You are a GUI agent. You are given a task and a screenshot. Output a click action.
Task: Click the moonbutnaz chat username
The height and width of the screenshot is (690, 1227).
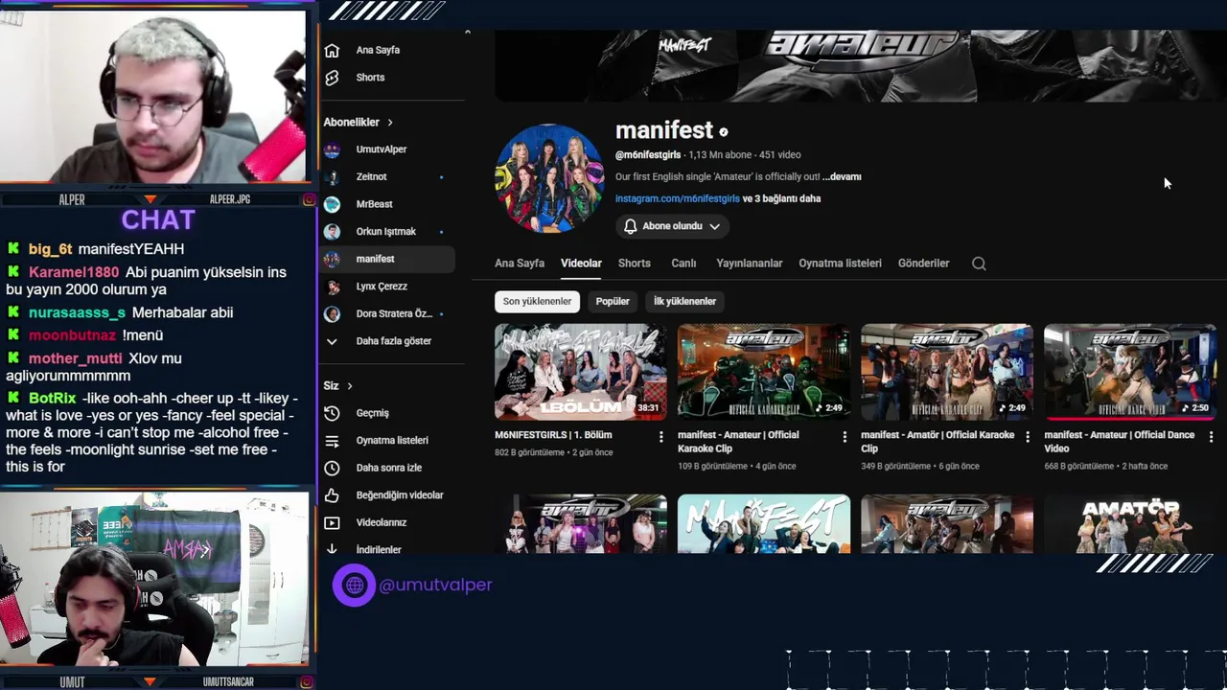pyautogui.click(x=72, y=335)
